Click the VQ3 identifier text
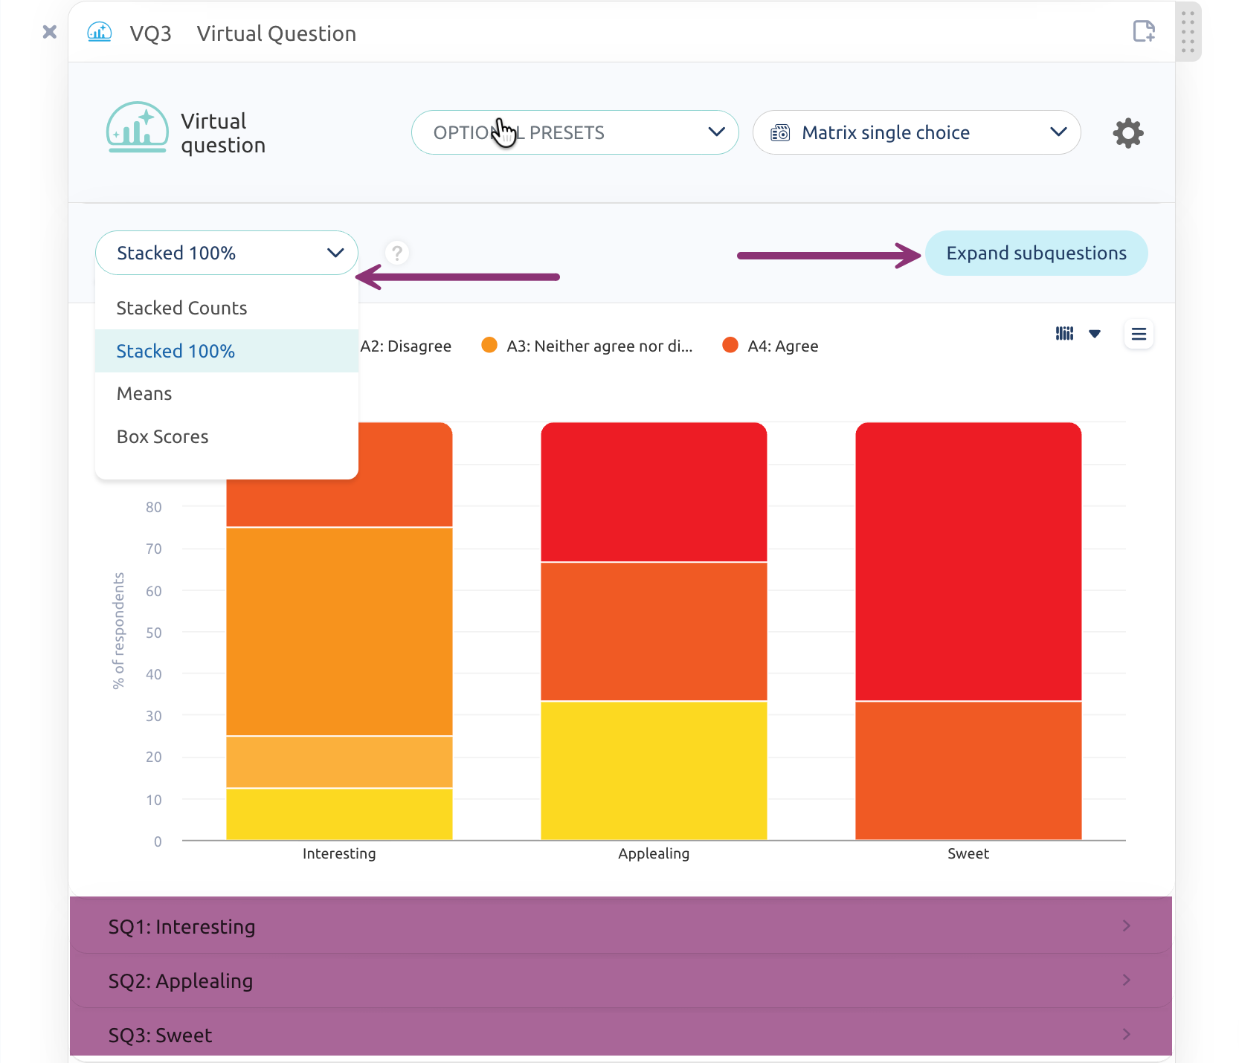Image resolution: width=1239 pixels, height=1063 pixels. pyautogui.click(x=150, y=33)
